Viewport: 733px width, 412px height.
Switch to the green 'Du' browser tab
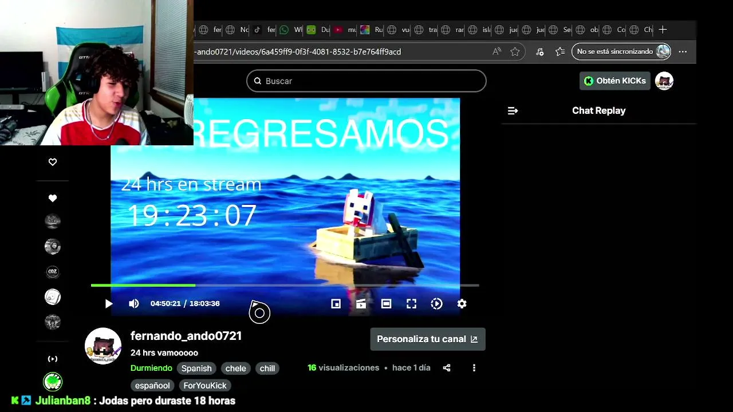318,30
